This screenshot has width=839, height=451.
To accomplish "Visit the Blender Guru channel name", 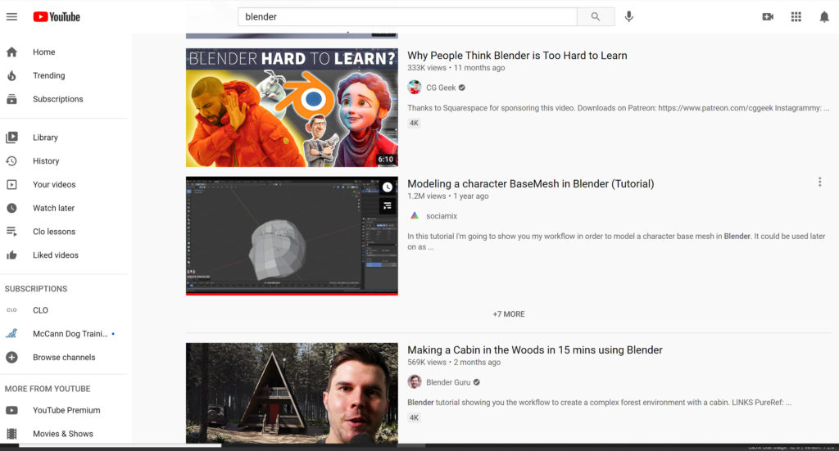I will pyautogui.click(x=448, y=382).
